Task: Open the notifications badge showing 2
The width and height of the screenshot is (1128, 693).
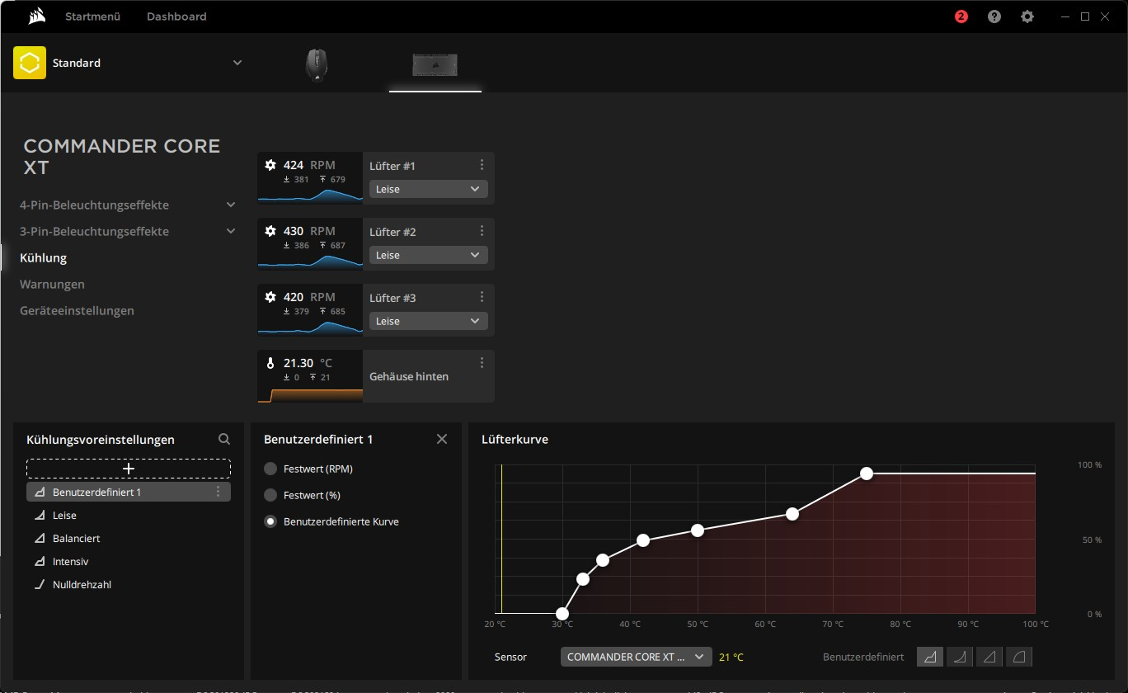Action: point(961,16)
